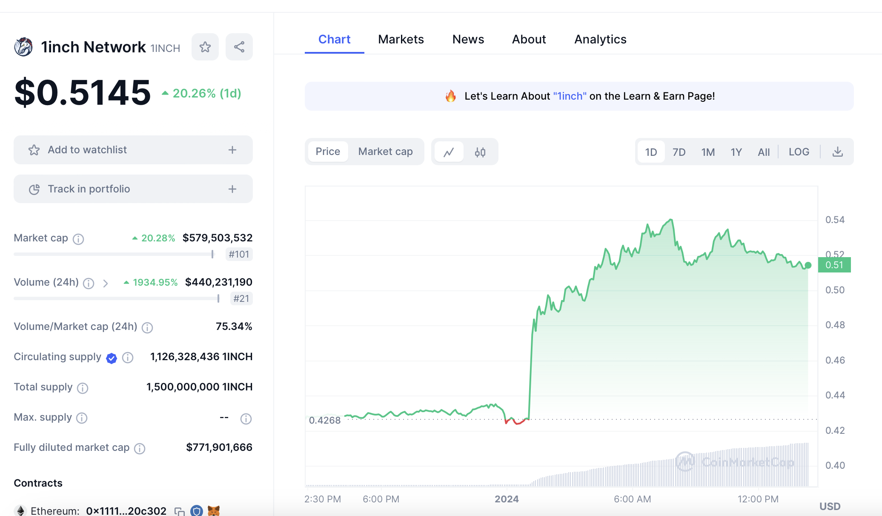This screenshot has width=882, height=516.
Task: Click the share icon beside the coin name
Action: pos(239,47)
